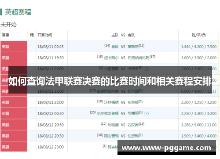Screen dimensions: 220x159
Task: Click 英超 cell in 利物浦 match row
Action: [x=14, y=125]
